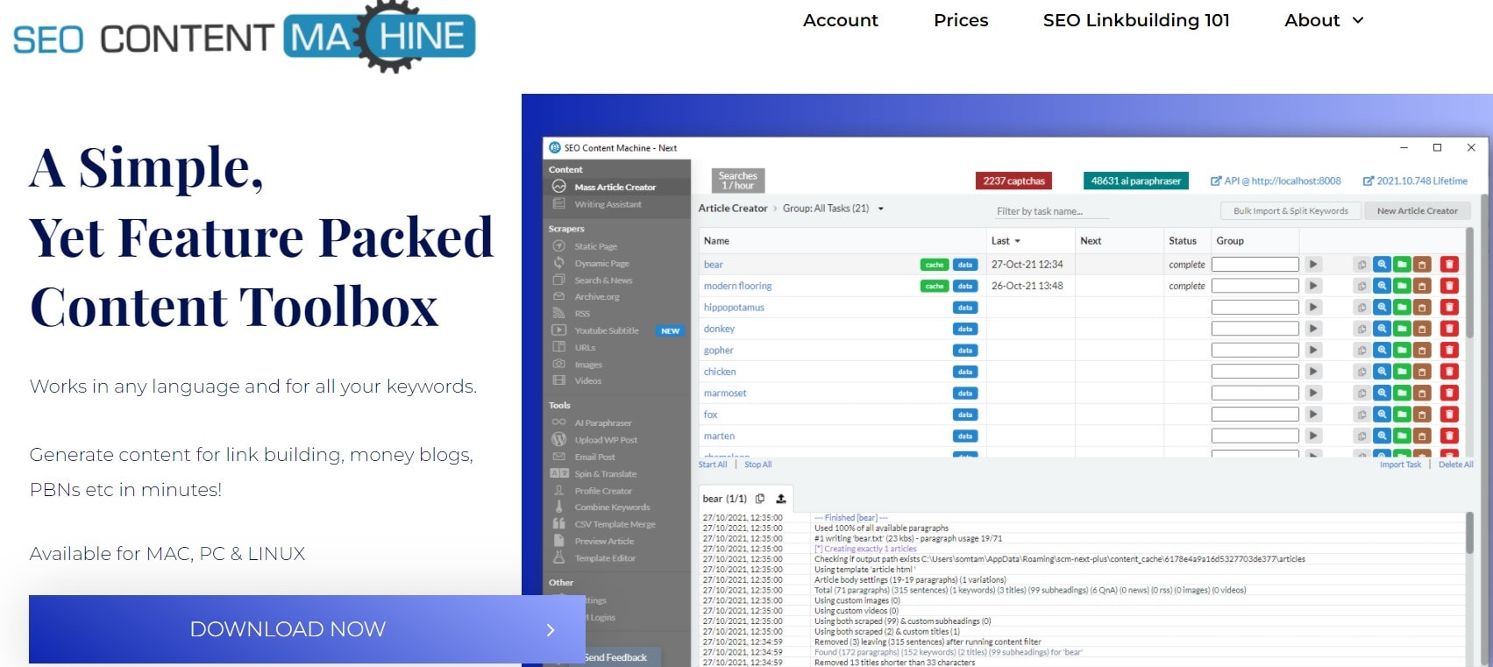
Task: Expand the Group: All Tasks dropdown
Action: (881, 209)
